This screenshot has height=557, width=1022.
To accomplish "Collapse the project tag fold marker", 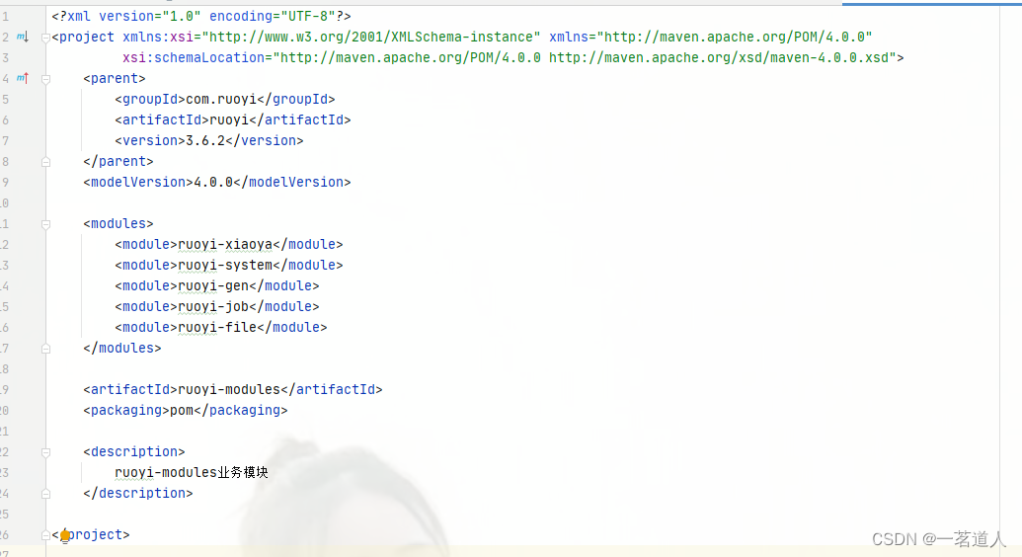I will pos(45,38).
